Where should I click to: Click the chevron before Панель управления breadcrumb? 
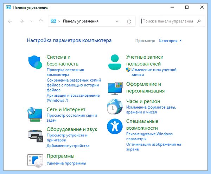[59, 21]
